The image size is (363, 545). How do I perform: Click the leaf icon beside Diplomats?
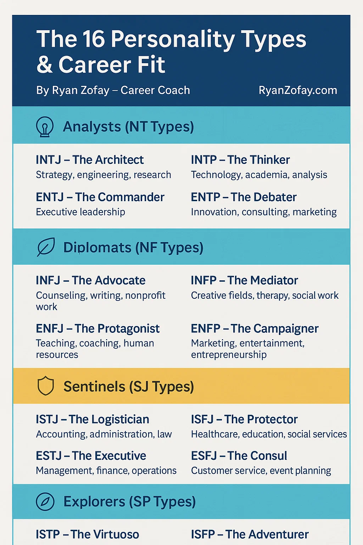point(46,247)
